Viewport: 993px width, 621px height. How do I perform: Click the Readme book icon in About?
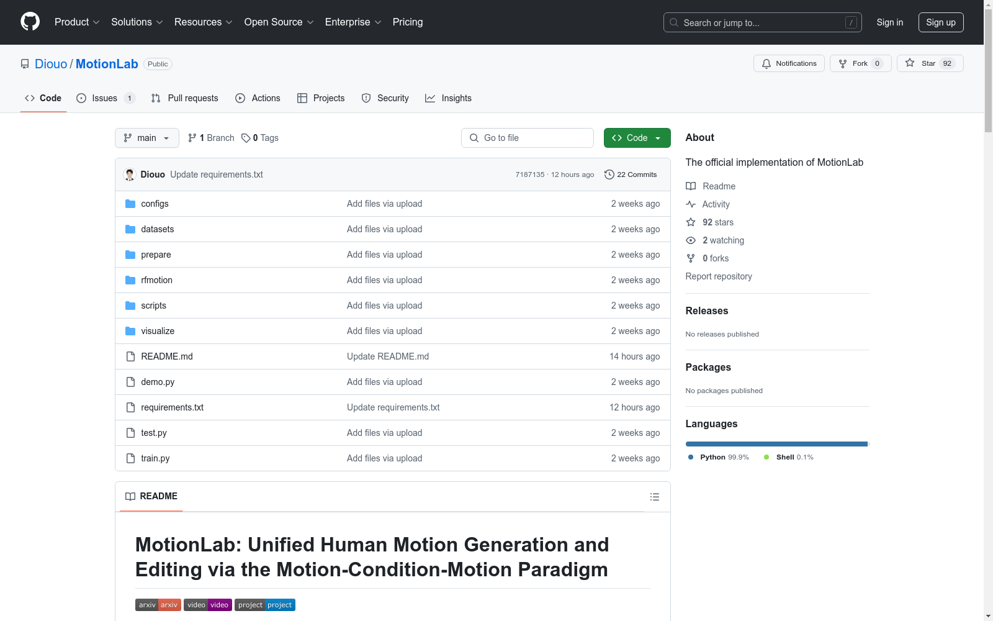click(x=691, y=186)
